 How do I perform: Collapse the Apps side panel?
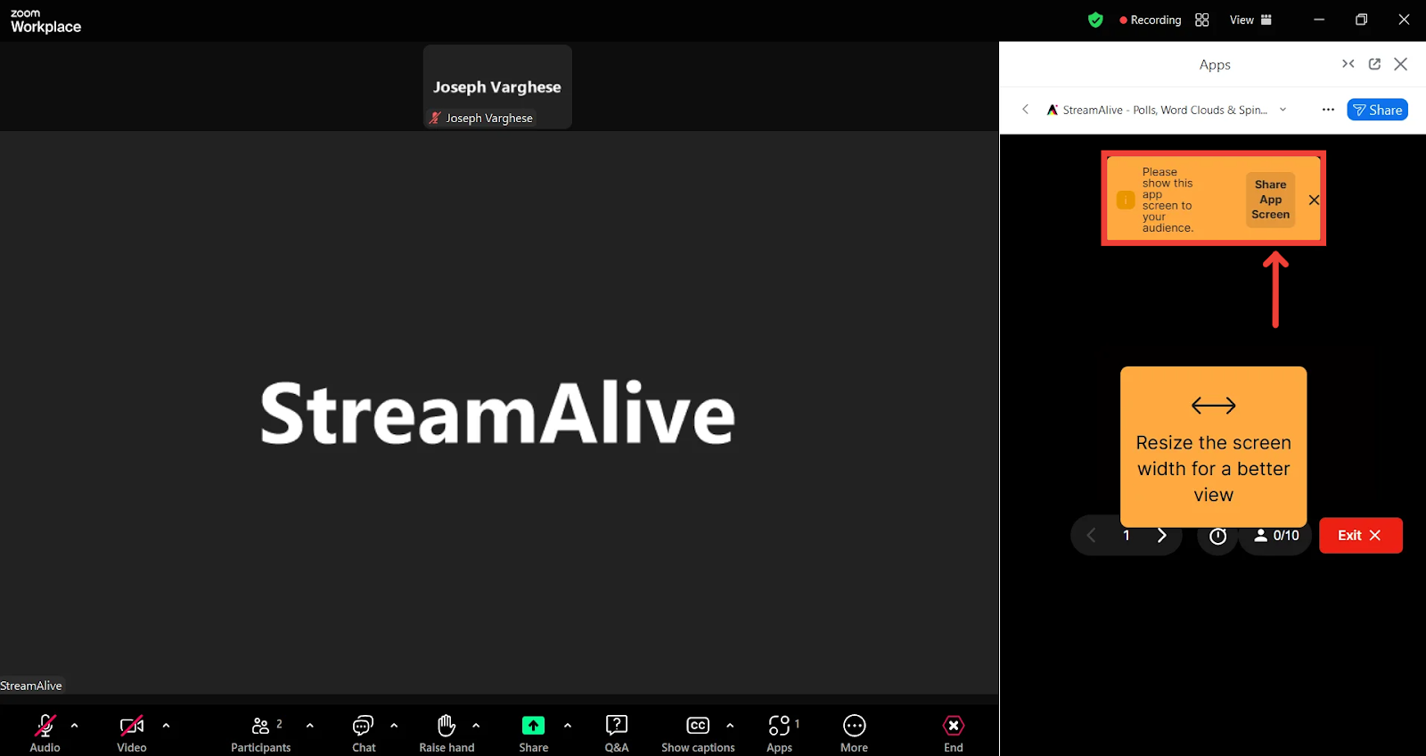point(1348,64)
